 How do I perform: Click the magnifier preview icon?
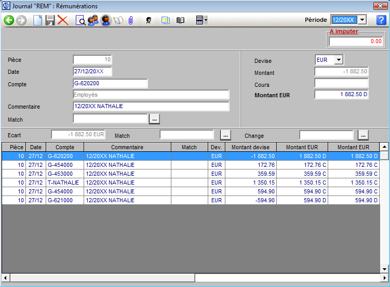(x=80, y=20)
